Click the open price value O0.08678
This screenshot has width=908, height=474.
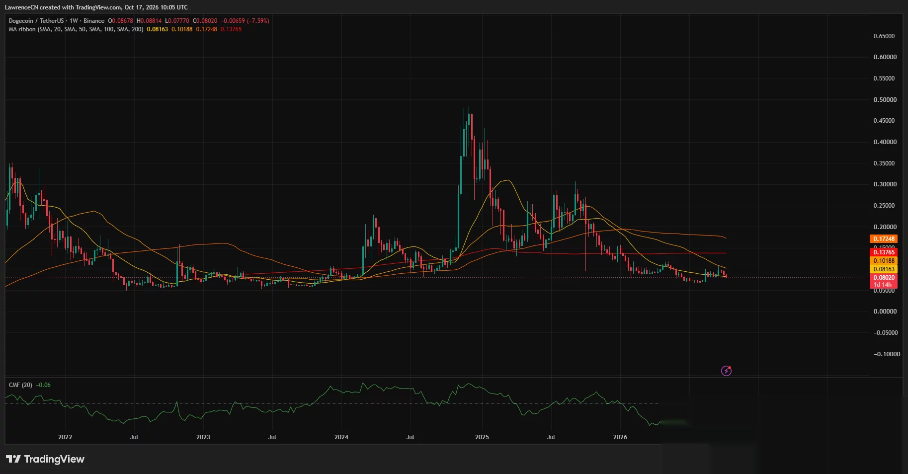[121, 21]
